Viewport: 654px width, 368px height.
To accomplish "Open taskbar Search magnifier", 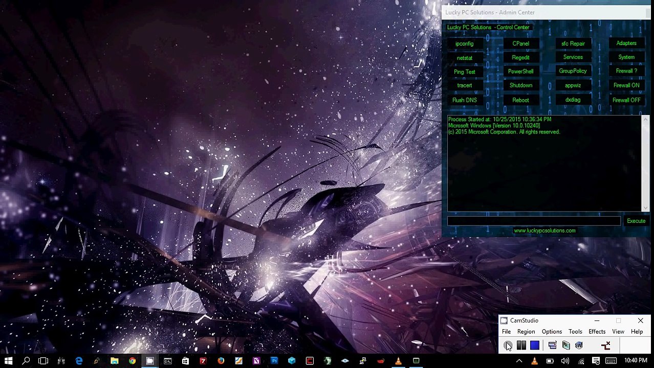I will click(x=26, y=361).
